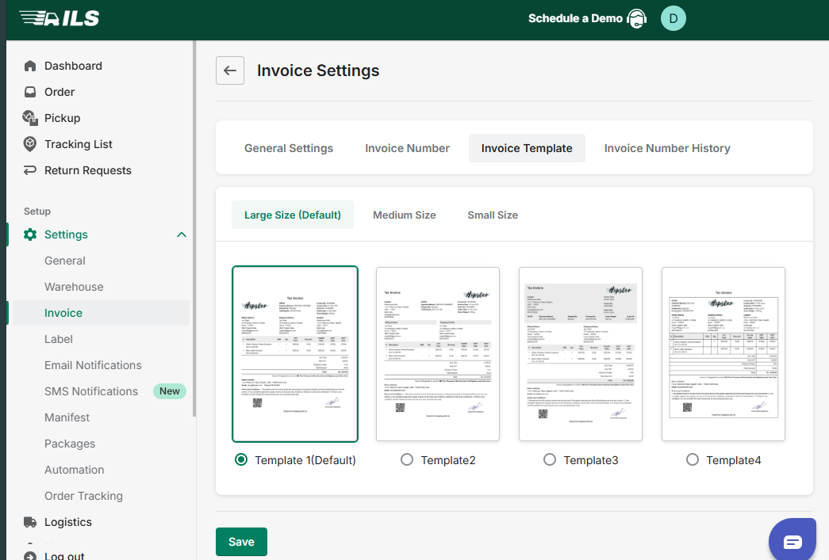The height and width of the screenshot is (560, 829).
Task: Collapse the Settings menu chevron
Action: point(182,234)
